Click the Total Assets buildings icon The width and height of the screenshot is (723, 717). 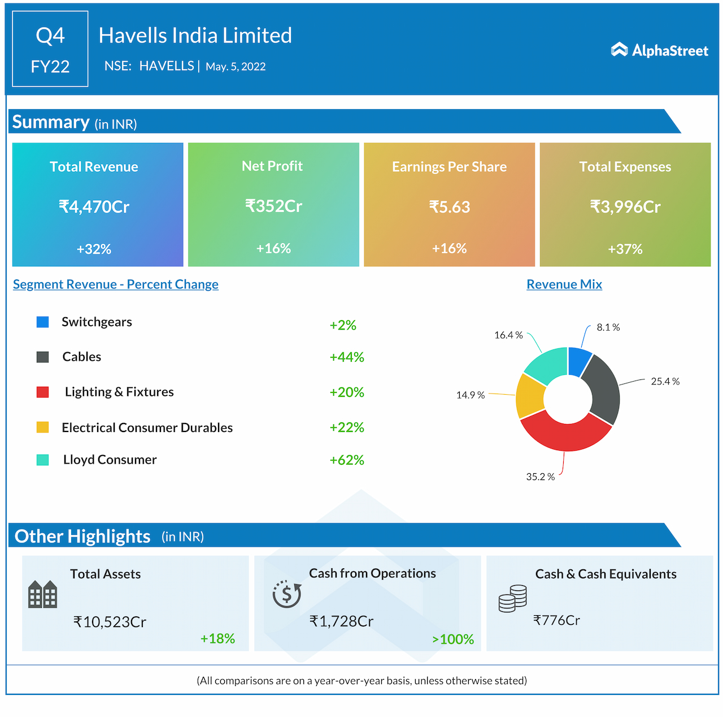(x=43, y=594)
